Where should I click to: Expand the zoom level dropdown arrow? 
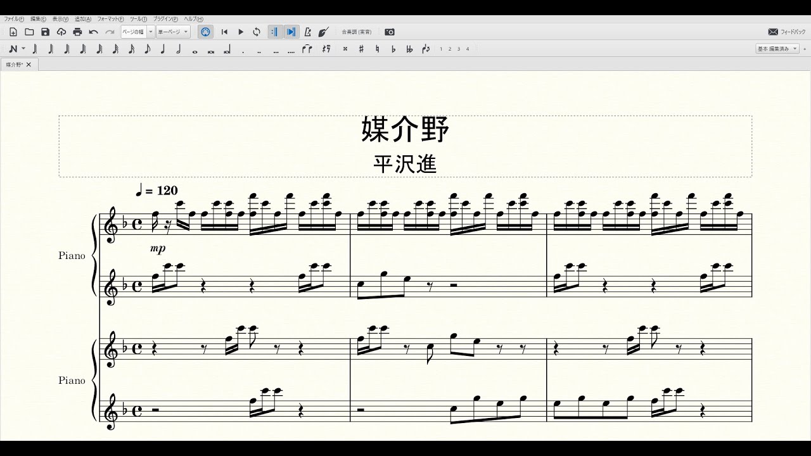tap(151, 32)
